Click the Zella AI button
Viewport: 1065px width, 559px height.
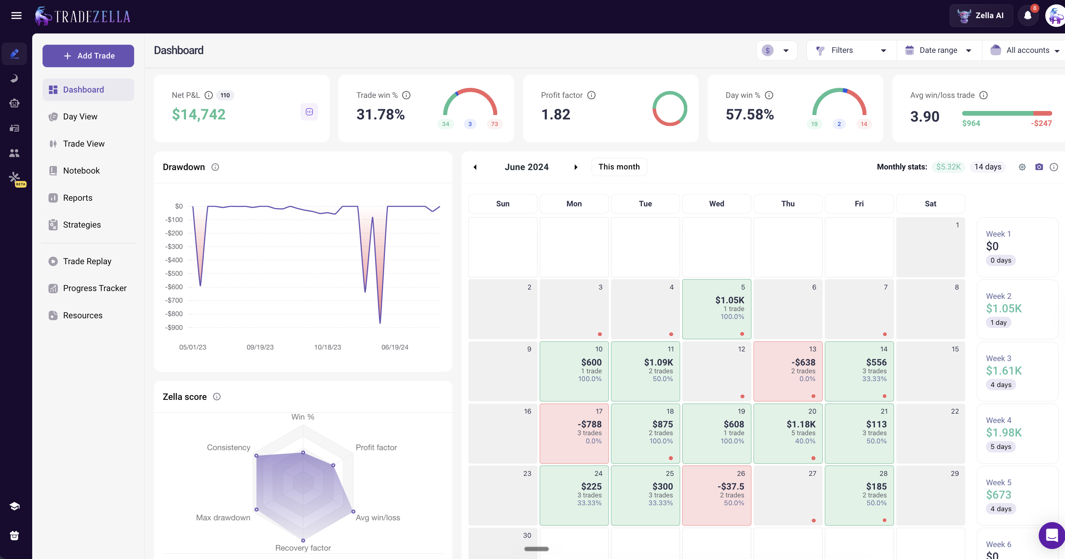click(x=981, y=16)
